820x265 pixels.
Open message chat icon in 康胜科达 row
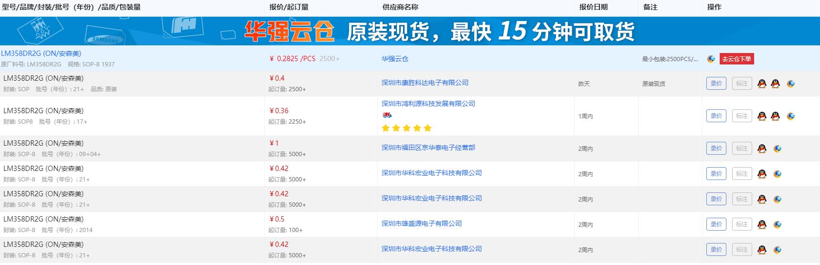[x=791, y=84]
